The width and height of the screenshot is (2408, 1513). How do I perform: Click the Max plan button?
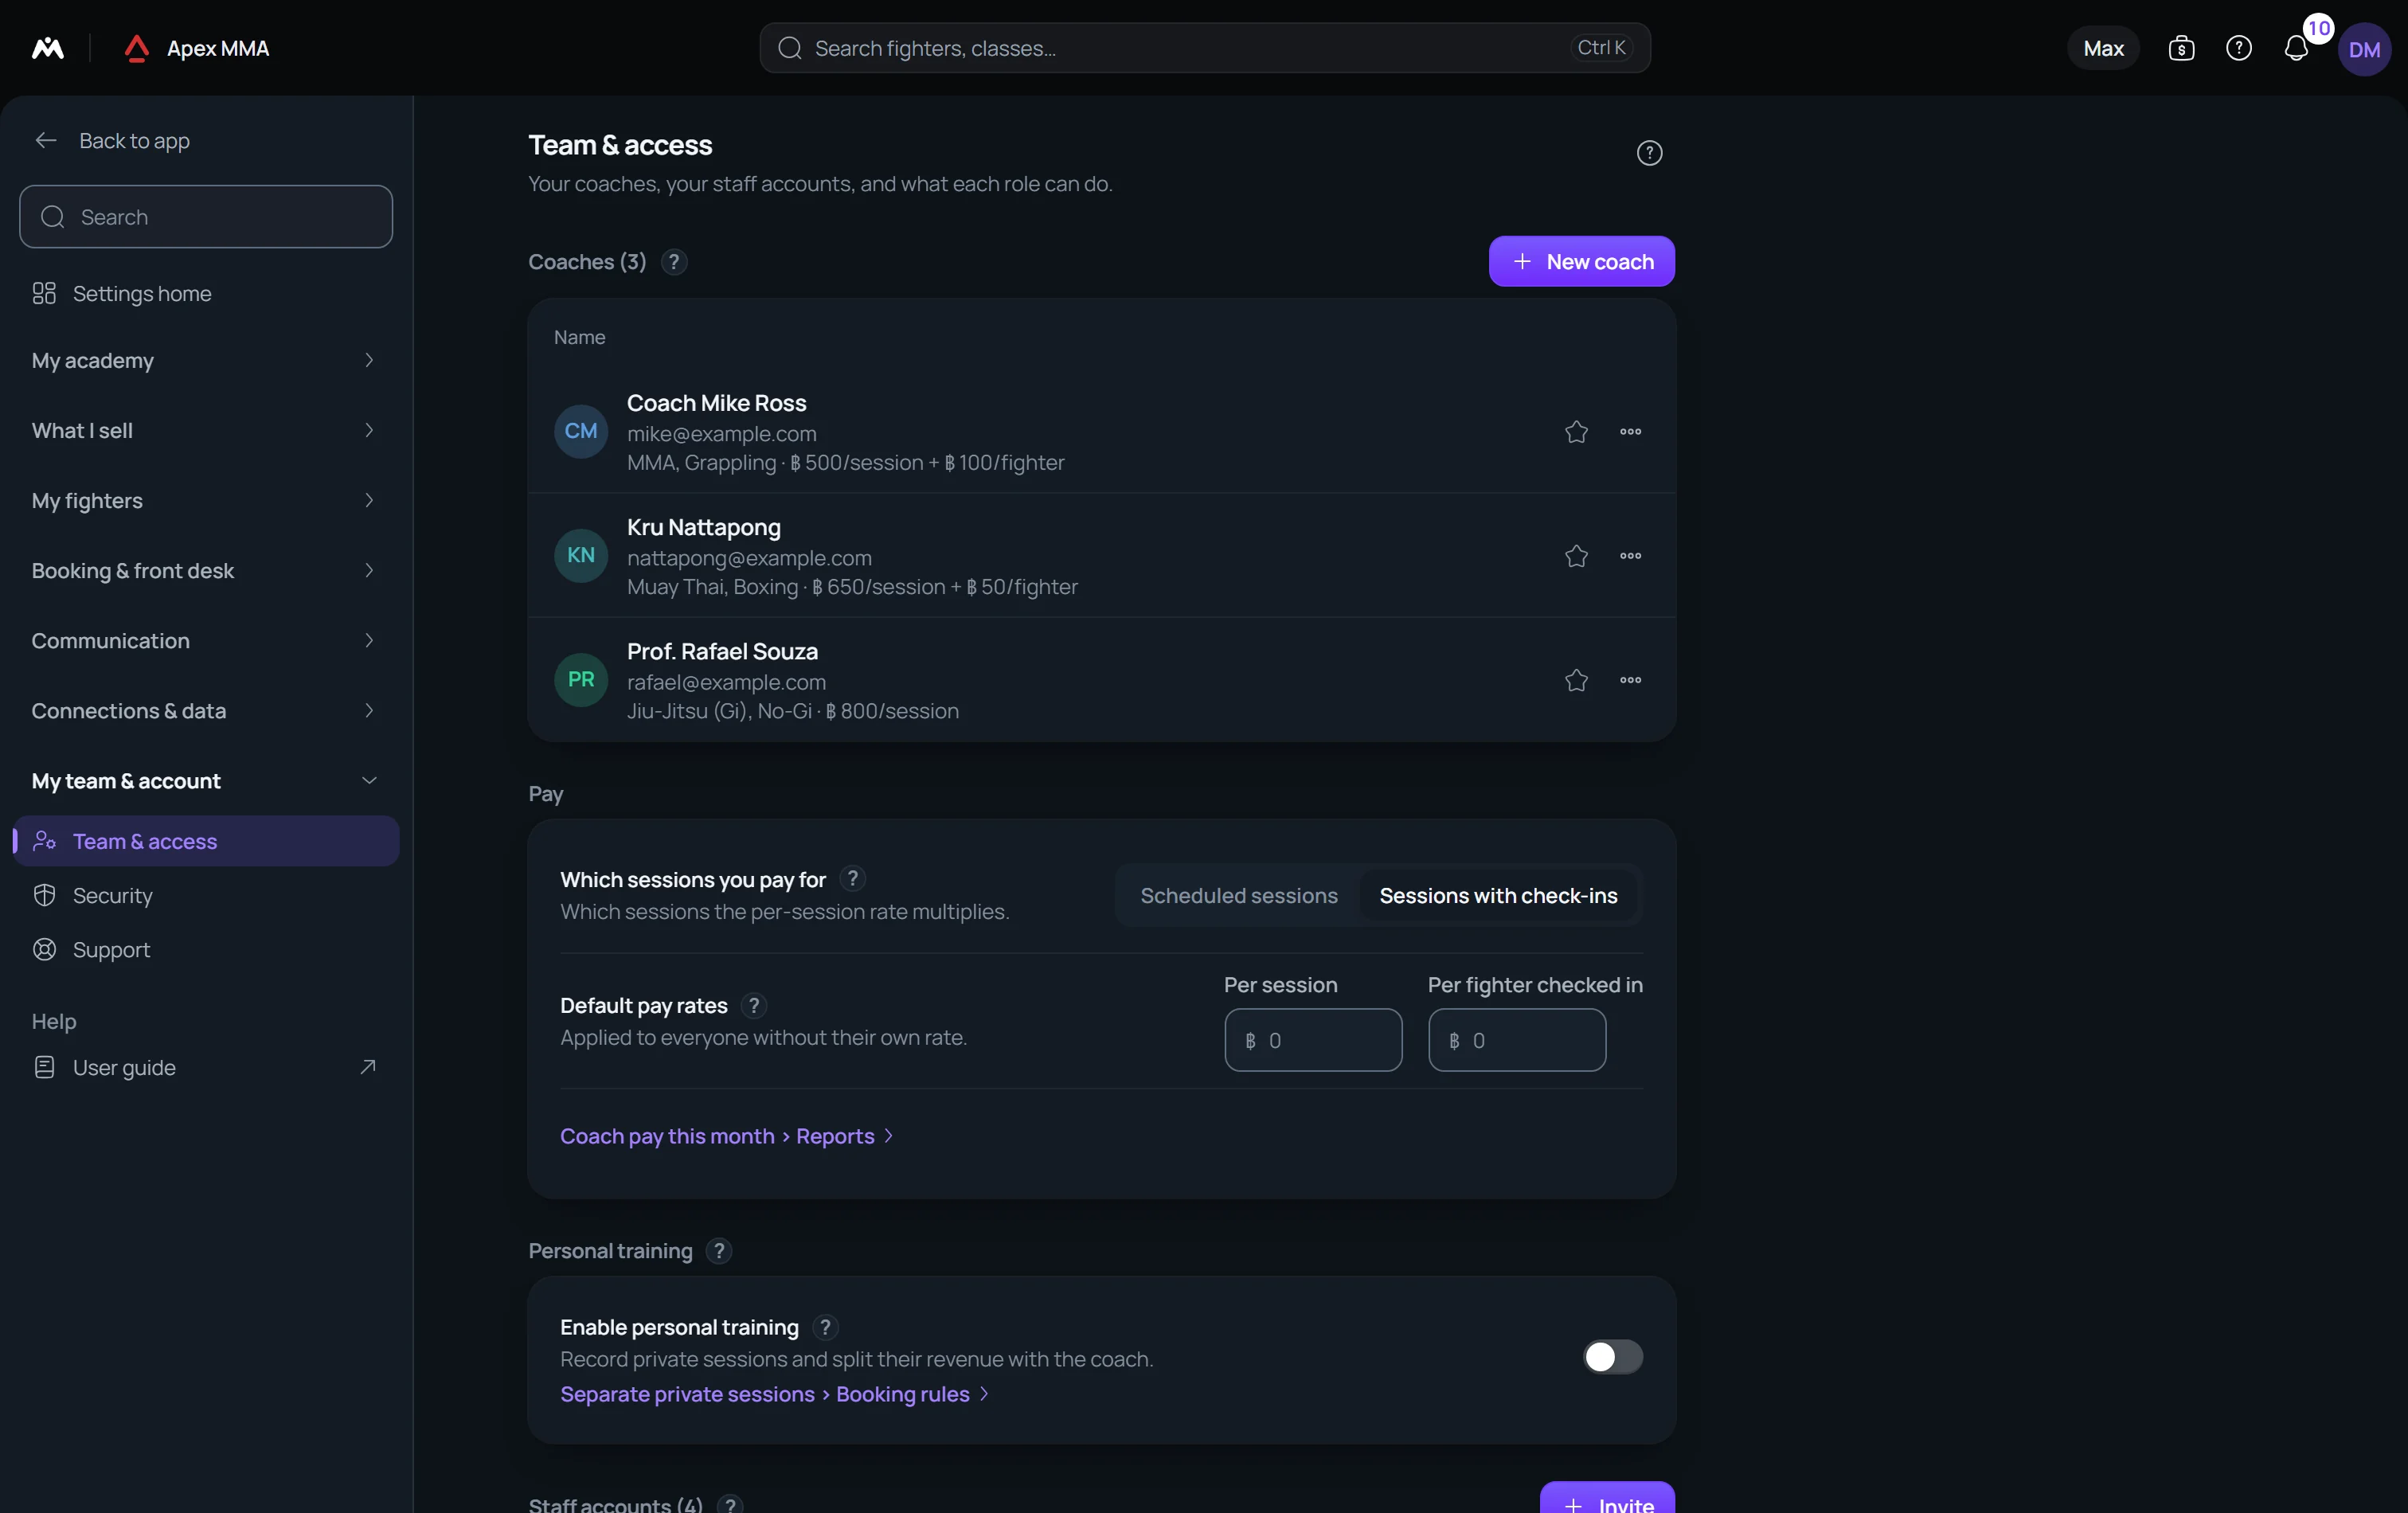2103,48
